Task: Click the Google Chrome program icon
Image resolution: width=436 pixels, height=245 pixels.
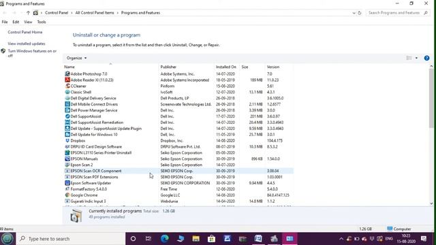Action: coord(67,195)
